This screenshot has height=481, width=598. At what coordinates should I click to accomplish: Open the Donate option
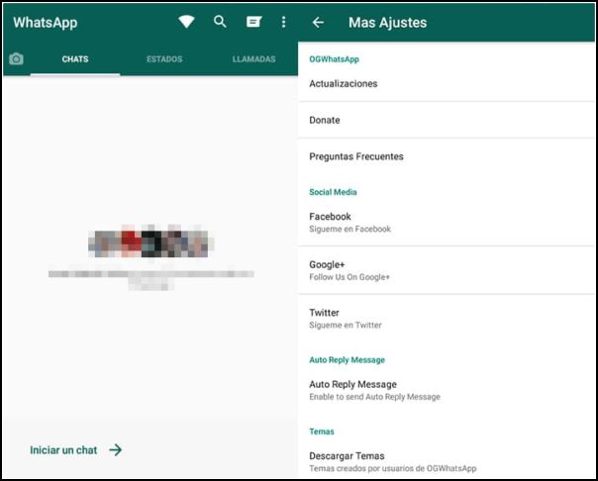tap(447, 120)
